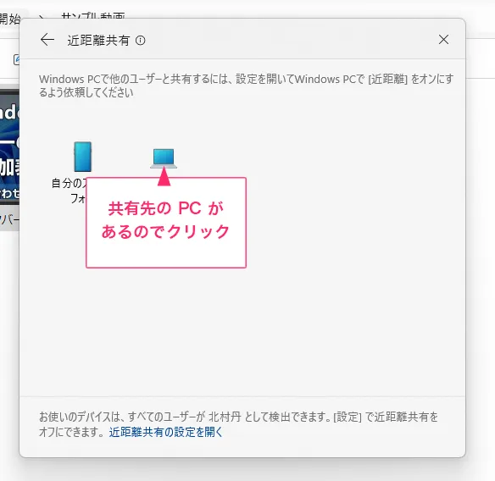Click あるのでクリック text in the callout

click(165, 231)
